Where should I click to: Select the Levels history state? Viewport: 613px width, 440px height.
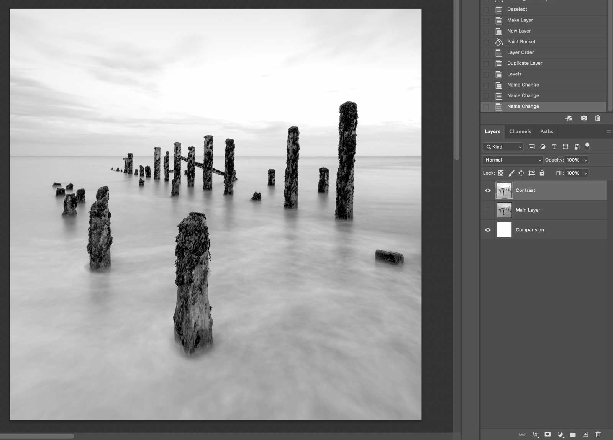514,74
